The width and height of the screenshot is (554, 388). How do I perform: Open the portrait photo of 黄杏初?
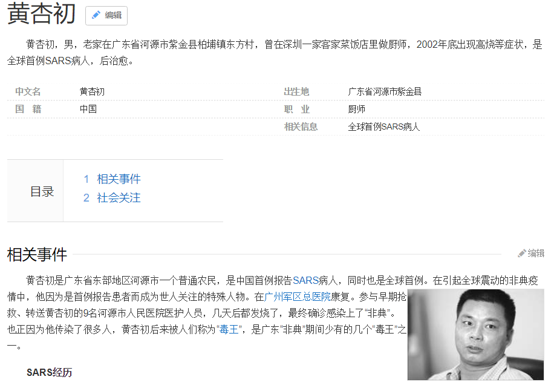[475, 335]
